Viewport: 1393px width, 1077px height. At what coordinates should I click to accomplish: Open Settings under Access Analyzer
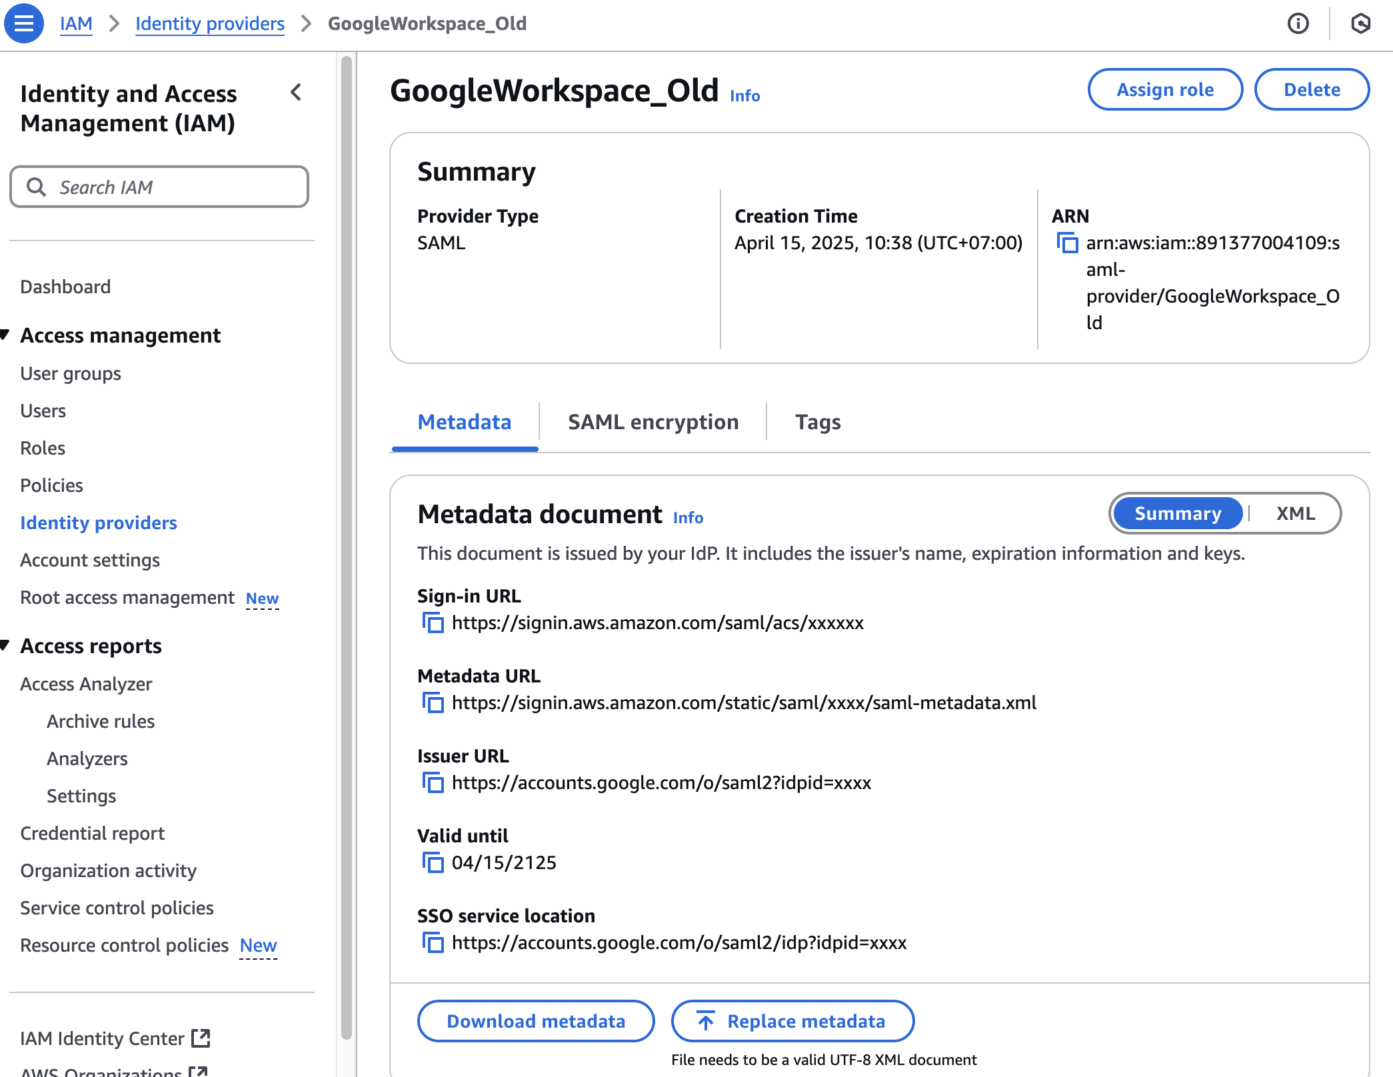(x=81, y=796)
